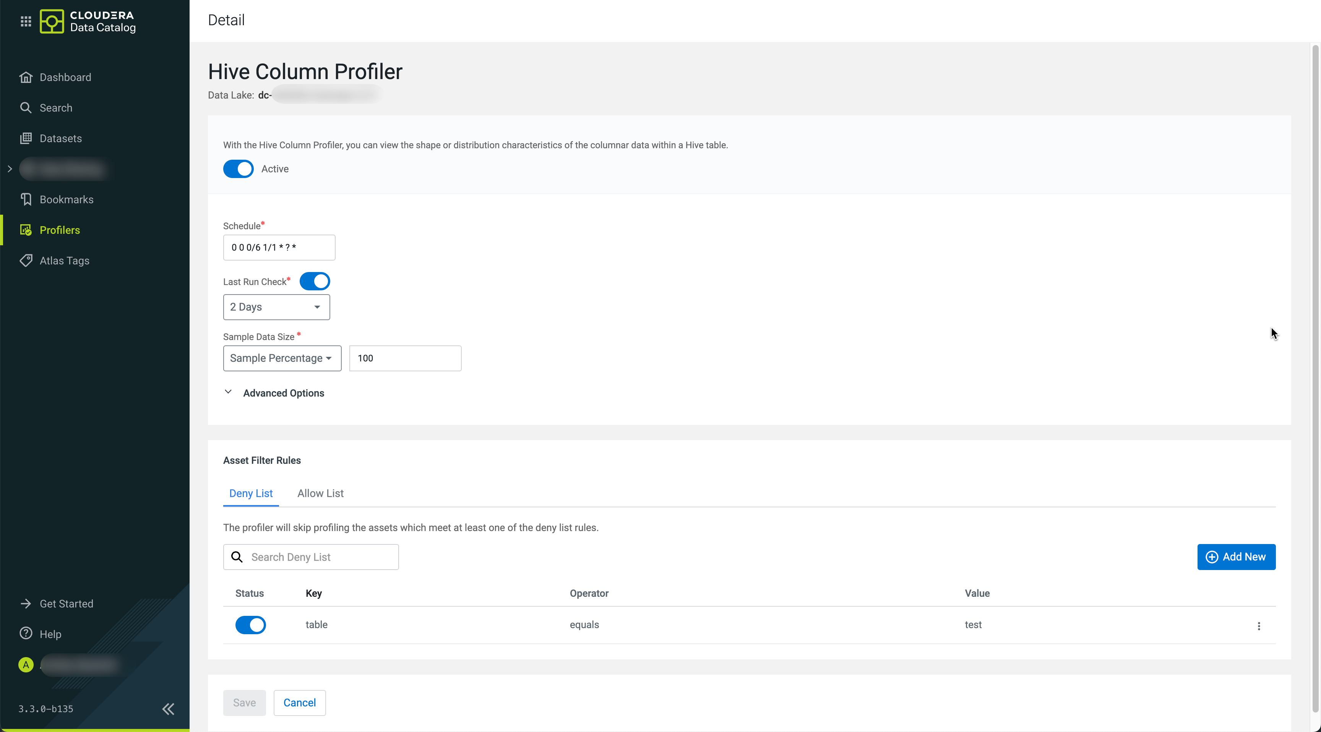Switch to the Allow List tab
Screen dimensions: 1321x732
tap(320, 493)
